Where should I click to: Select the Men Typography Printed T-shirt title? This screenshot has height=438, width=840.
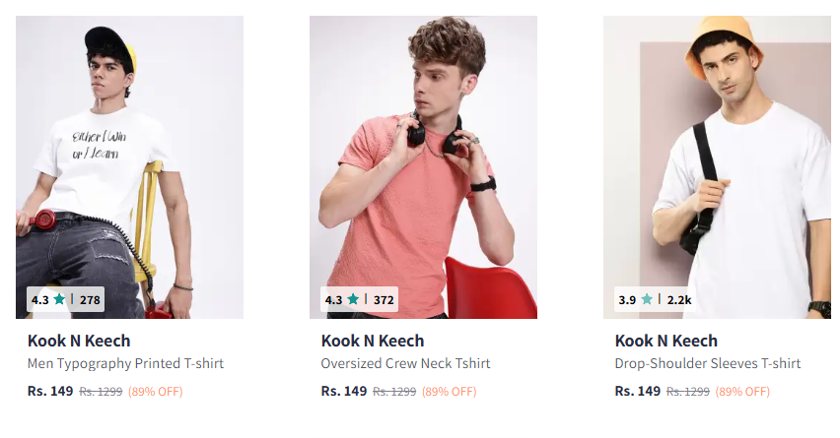point(126,363)
